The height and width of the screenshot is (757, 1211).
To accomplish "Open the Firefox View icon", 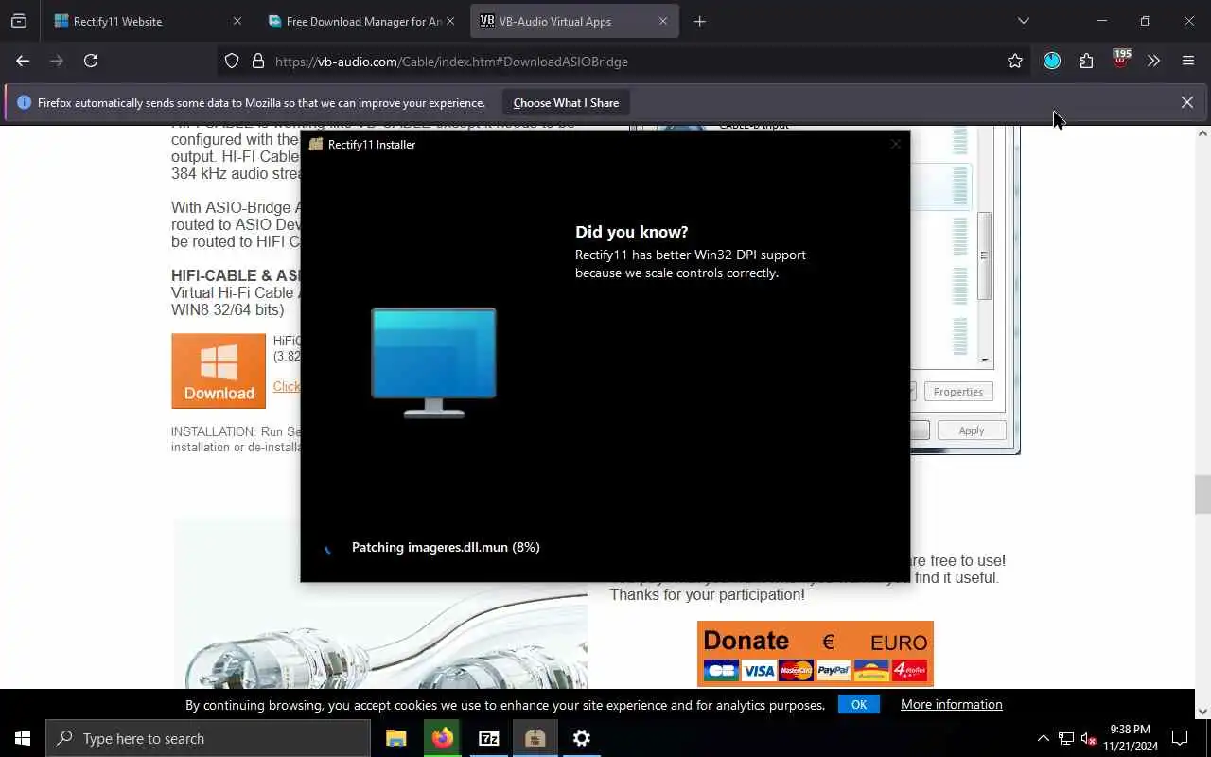I will (x=19, y=21).
